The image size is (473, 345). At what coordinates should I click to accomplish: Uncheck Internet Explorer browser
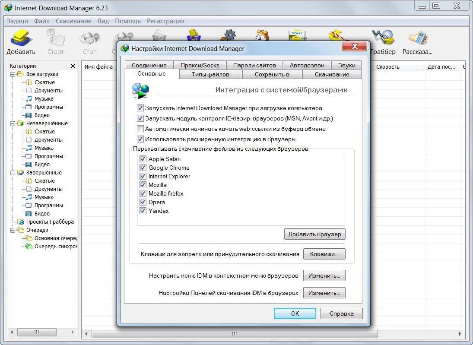(143, 176)
